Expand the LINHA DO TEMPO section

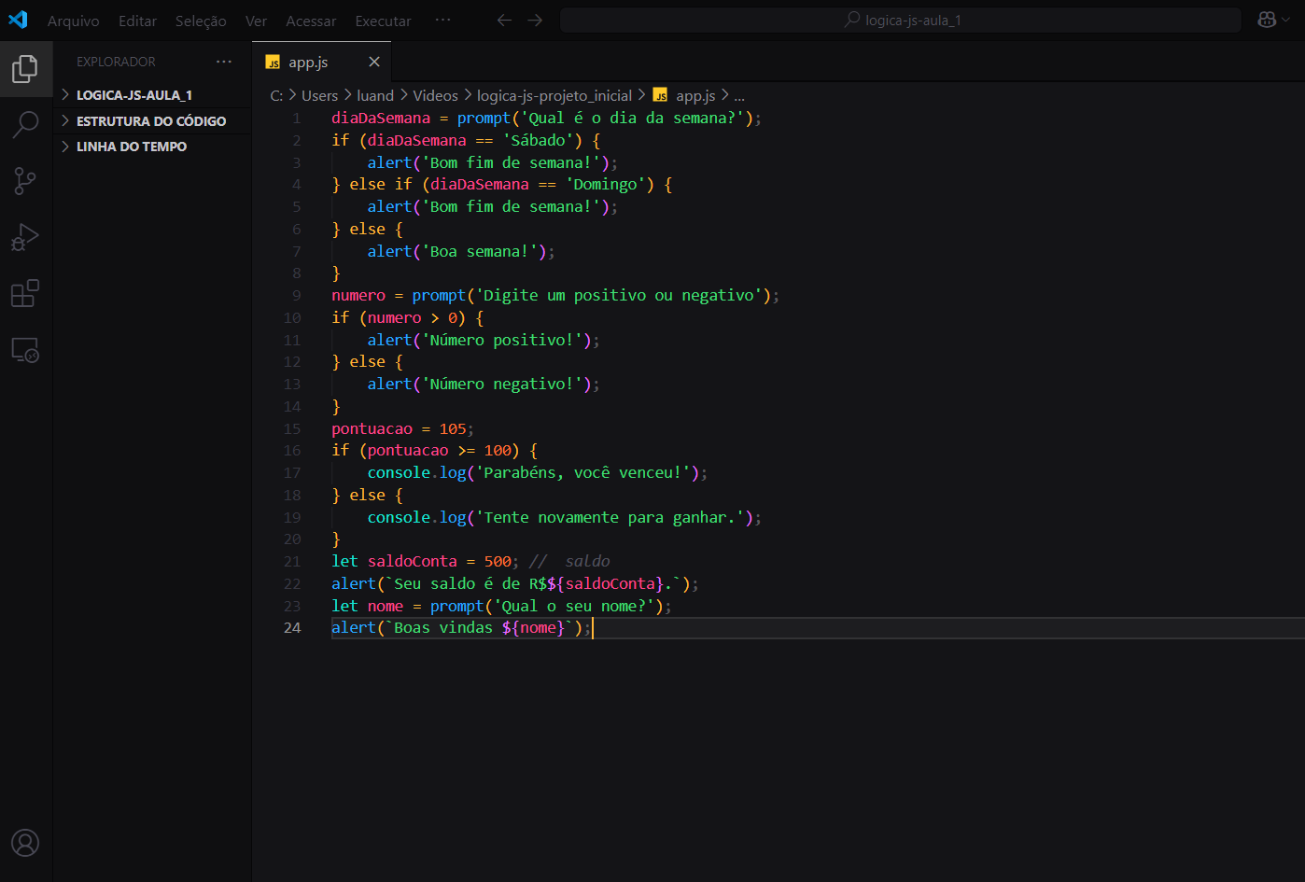(153, 147)
